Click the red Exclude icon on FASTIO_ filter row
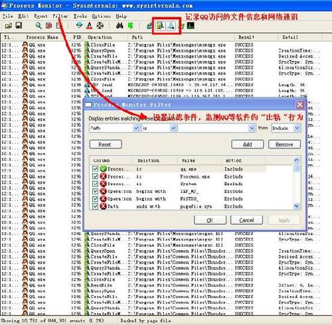Screen dimensions: 332x325 103,199
